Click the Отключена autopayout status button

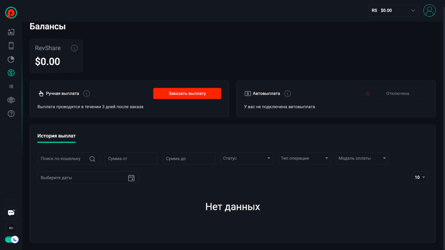[394, 94]
